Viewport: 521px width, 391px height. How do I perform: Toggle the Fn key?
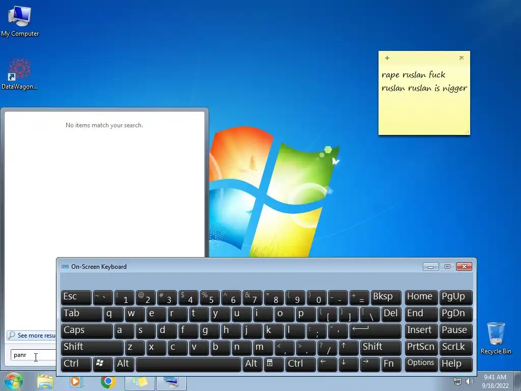(391, 364)
